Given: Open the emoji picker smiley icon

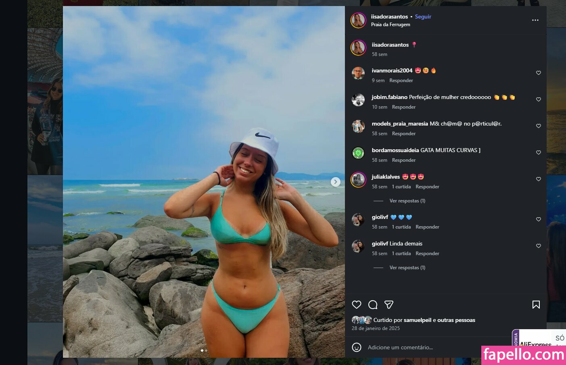Looking at the screenshot, I should pos(357,347).
